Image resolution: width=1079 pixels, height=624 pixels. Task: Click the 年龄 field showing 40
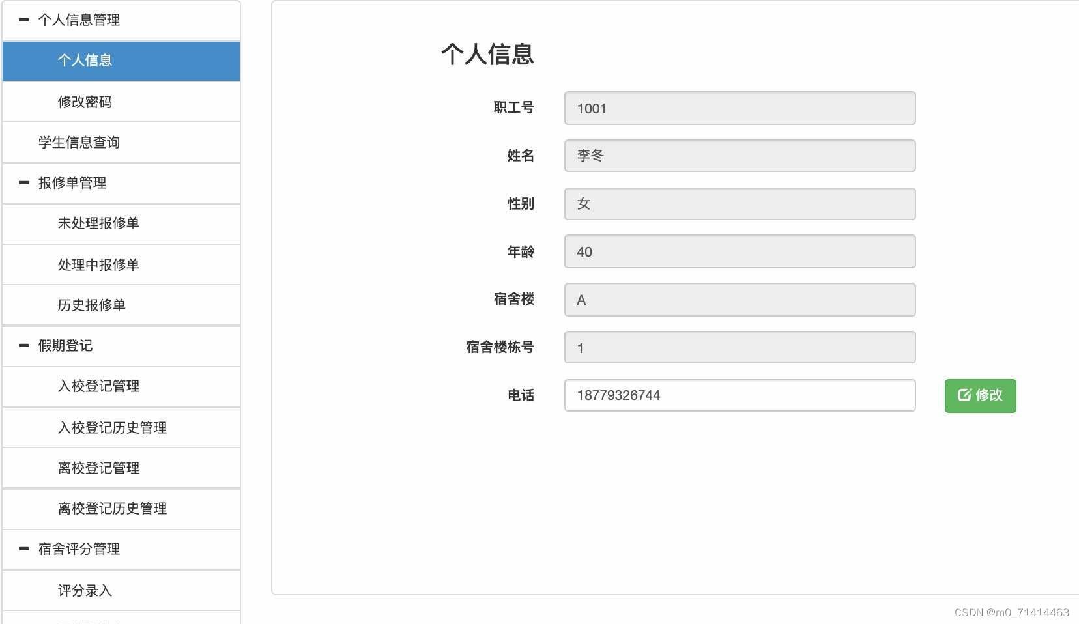(x=740, y=251)
